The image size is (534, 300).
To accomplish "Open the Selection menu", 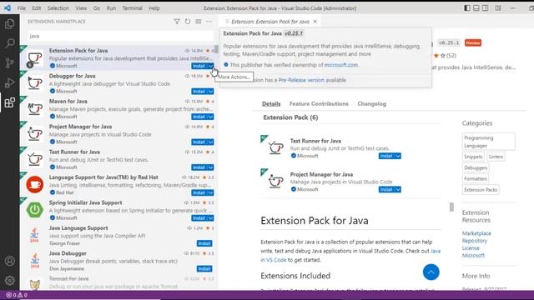I will [58, 7].
